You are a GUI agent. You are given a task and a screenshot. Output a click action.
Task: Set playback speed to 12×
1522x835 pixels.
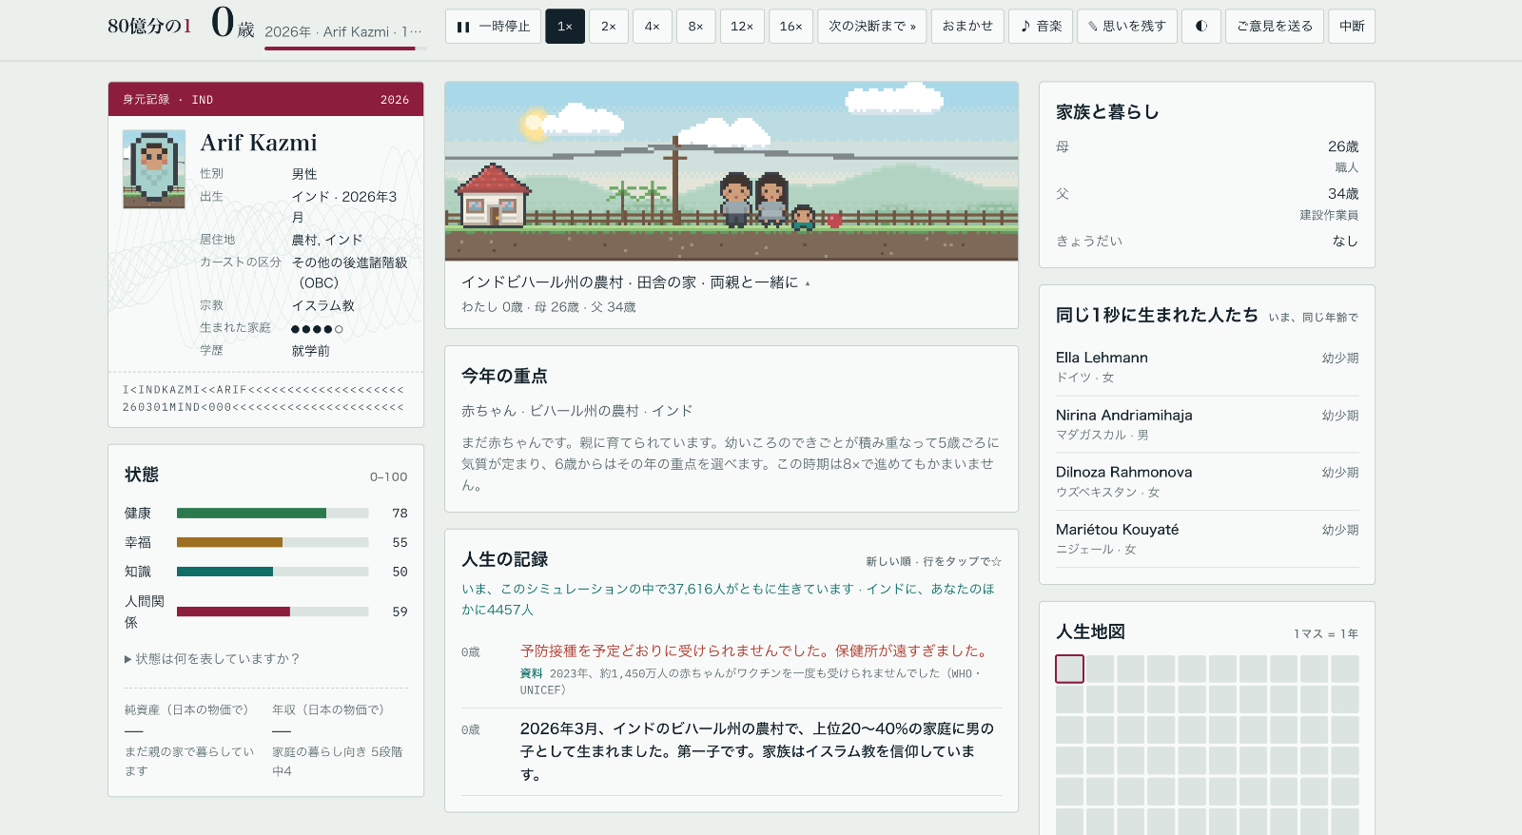[742, 27]
